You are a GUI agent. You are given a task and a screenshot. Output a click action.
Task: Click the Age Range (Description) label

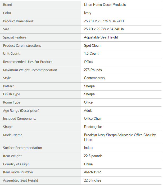(21, 111)
